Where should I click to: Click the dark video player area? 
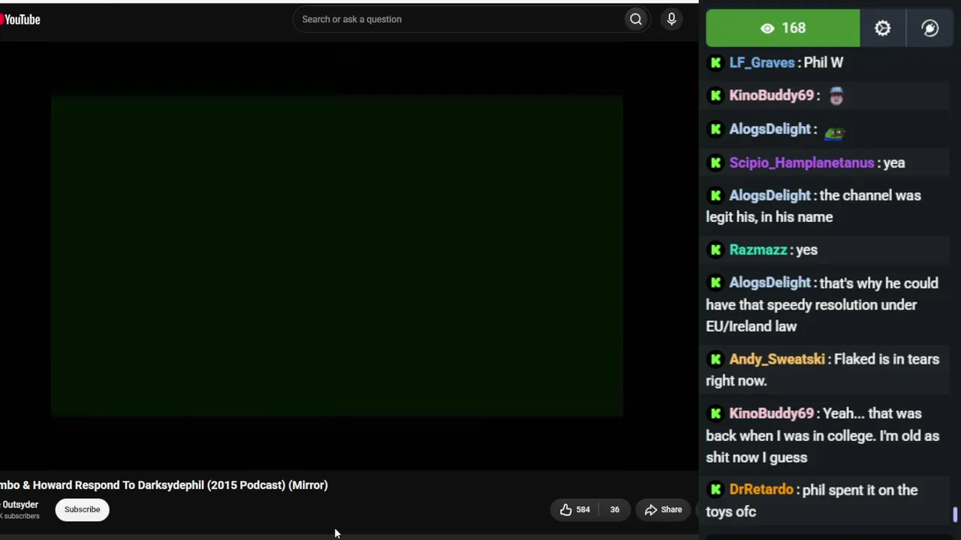(x=337, y=255)
